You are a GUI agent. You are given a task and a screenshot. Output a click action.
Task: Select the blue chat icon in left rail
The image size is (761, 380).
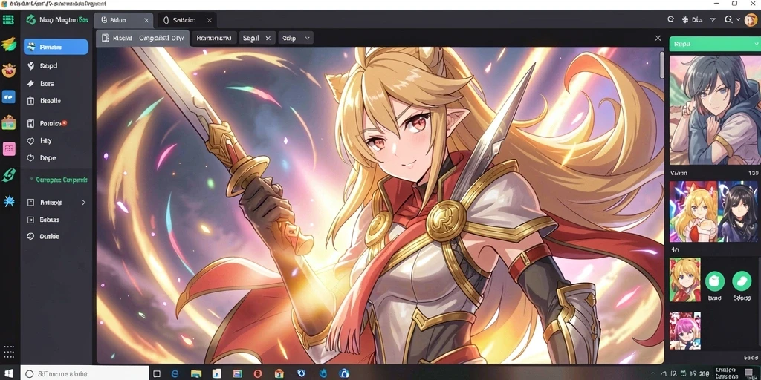click(9, 96)
